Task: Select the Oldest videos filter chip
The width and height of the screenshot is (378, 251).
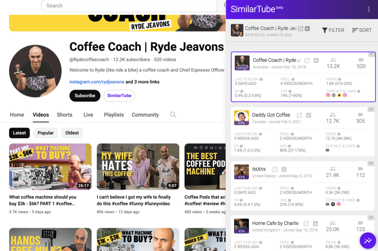Action: tap(72, 133)
